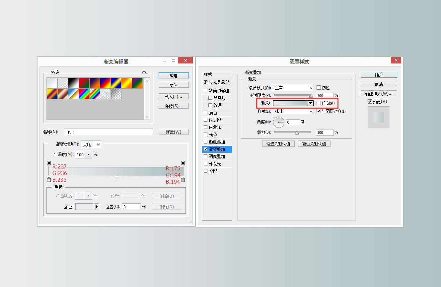Select the foreground-to-transparent checkerboard preset

(x=63, y=83)
